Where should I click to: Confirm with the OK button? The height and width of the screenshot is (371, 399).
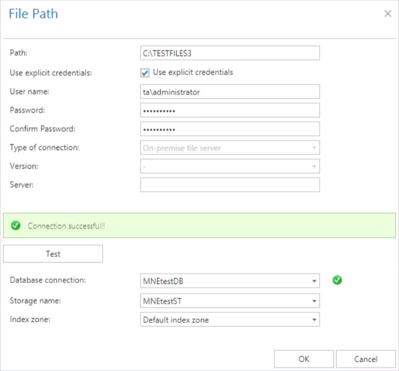point(304,359)
